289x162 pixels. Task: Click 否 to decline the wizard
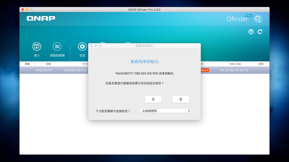[153, 99]
